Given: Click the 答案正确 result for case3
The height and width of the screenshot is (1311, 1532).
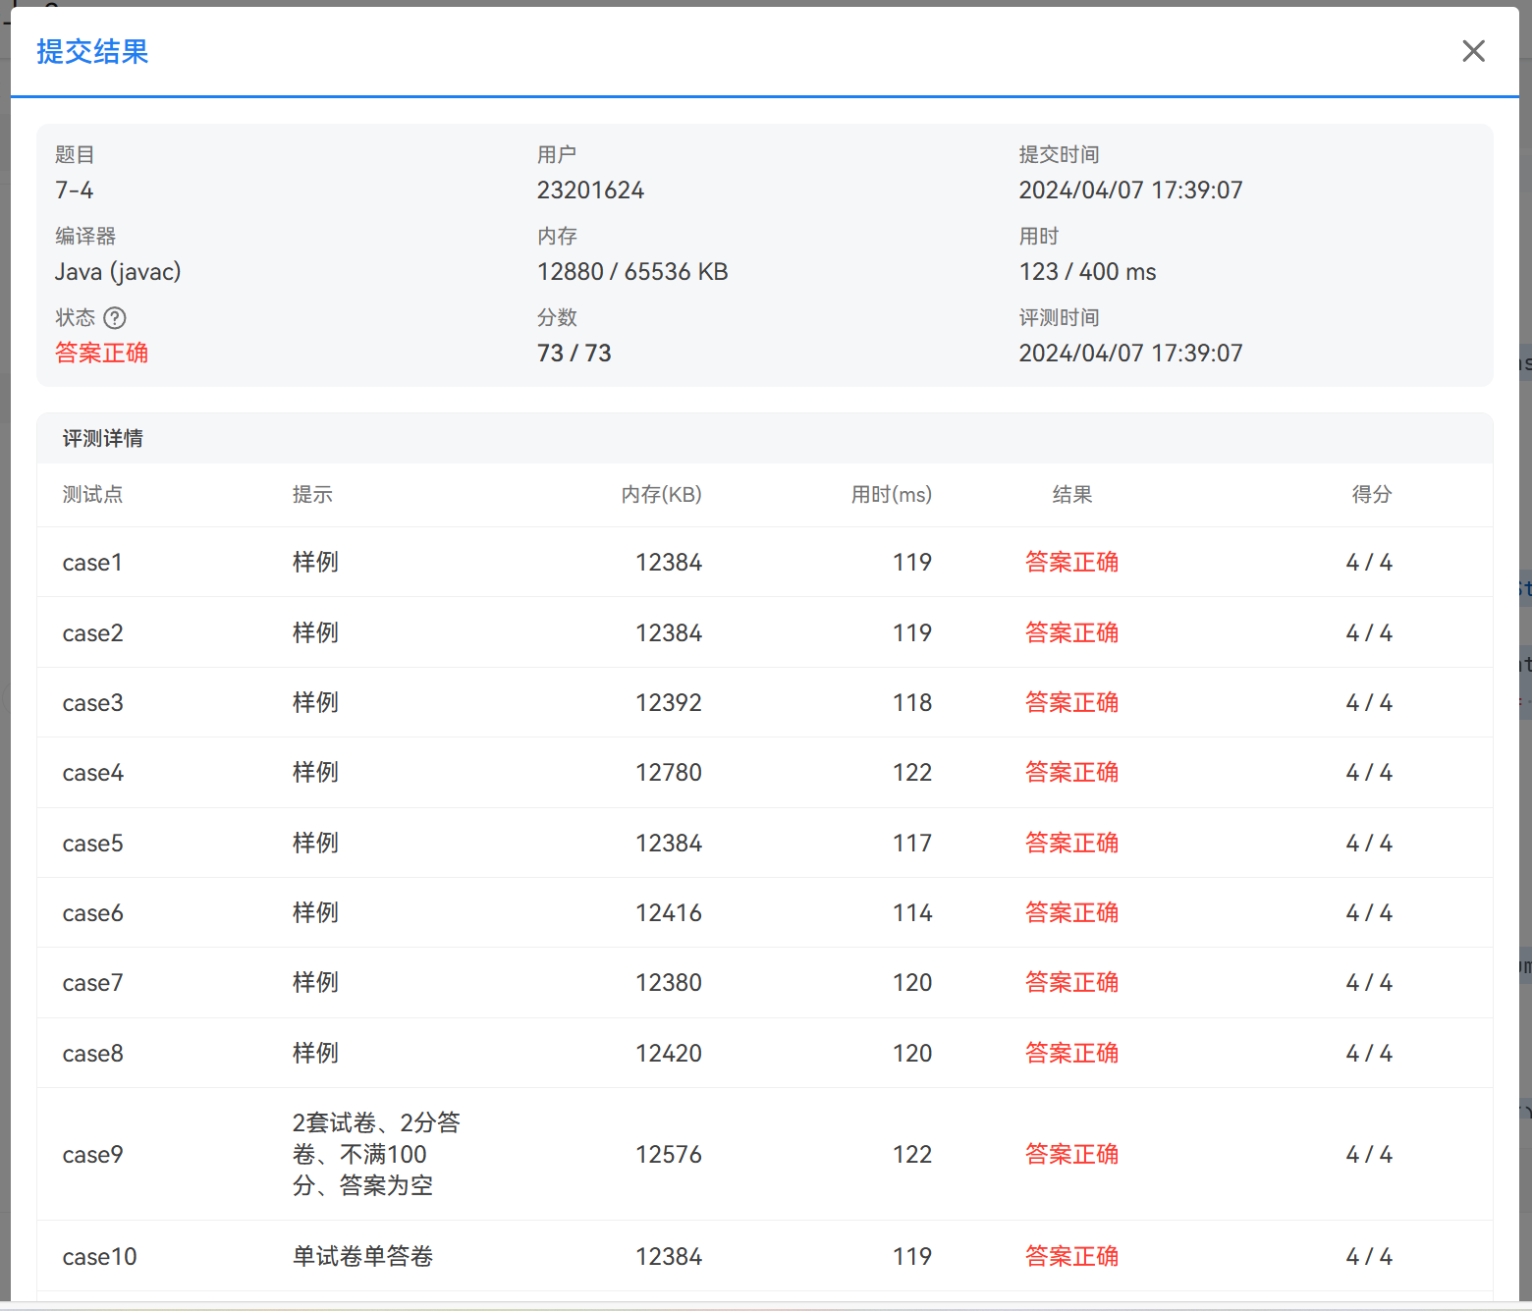Looking at the screenshot, I should [1071, 703].
